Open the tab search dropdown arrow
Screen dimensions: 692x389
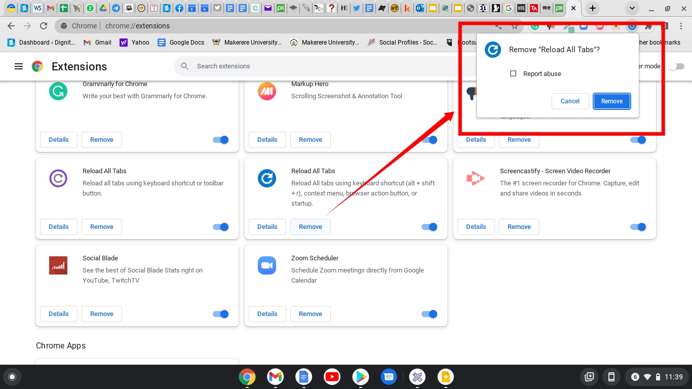click(x=632, y=8)
